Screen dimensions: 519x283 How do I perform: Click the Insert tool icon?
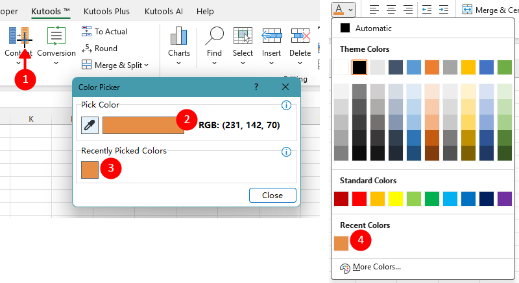[271, 36]
